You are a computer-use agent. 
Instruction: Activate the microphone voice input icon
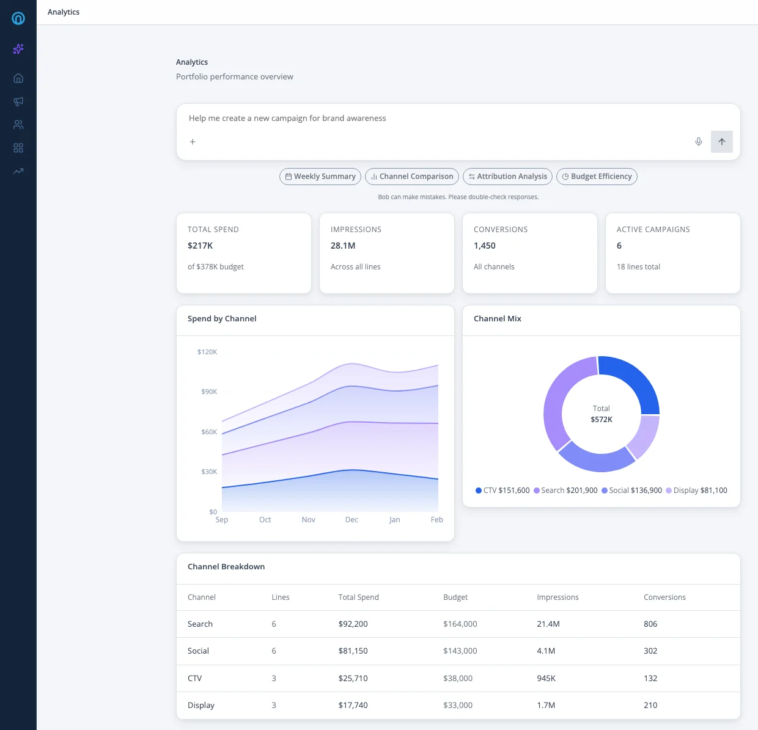[x=699, y=142]
